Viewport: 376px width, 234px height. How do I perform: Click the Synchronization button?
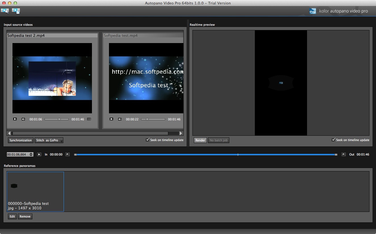[x=20, y=140]
